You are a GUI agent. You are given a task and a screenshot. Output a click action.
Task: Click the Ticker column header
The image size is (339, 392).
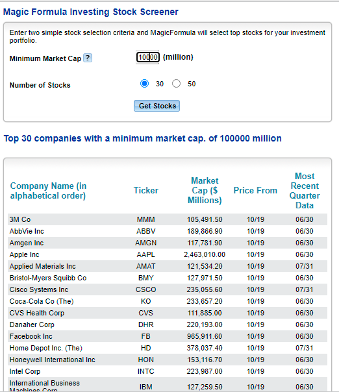click(x=146, y=190)
